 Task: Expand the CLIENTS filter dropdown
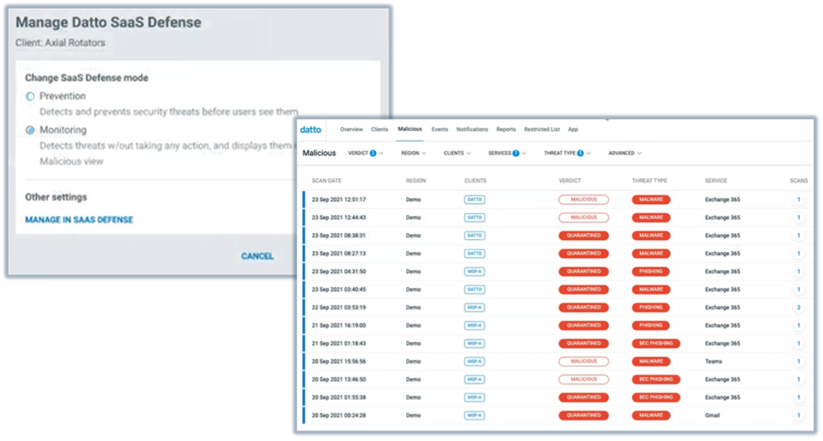(x=457, y=153)
